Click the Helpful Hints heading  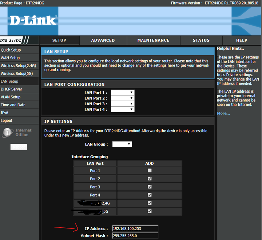[230, 49]
